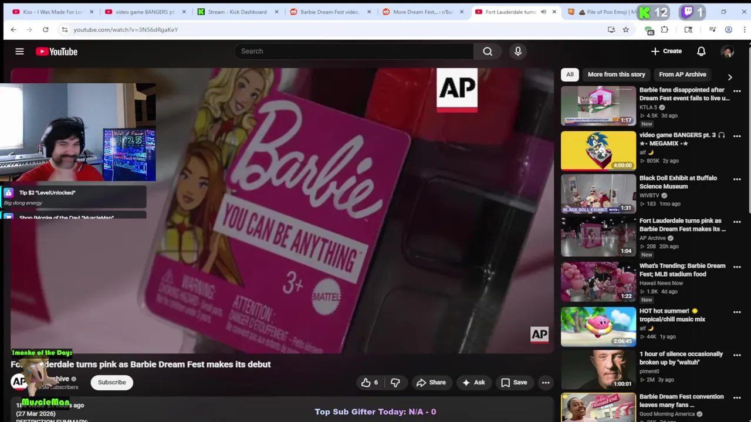Viewport: 751px width, 422px height.
Task: Select the More from this story chip
Action: click(x=616, y=74)
